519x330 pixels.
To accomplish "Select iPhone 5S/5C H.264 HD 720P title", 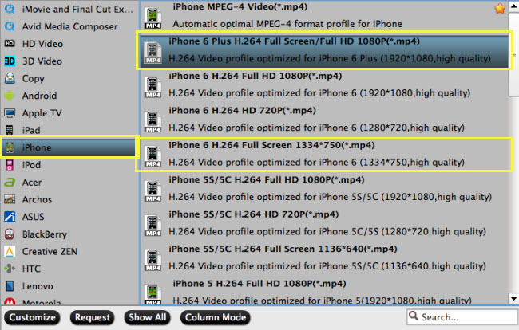I will pos(254,214).
